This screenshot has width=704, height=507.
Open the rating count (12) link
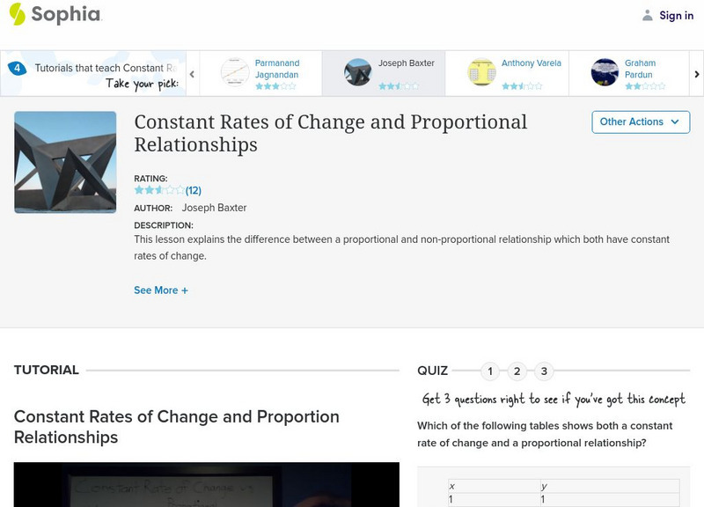pyautogui.click(x=194, y=190)
